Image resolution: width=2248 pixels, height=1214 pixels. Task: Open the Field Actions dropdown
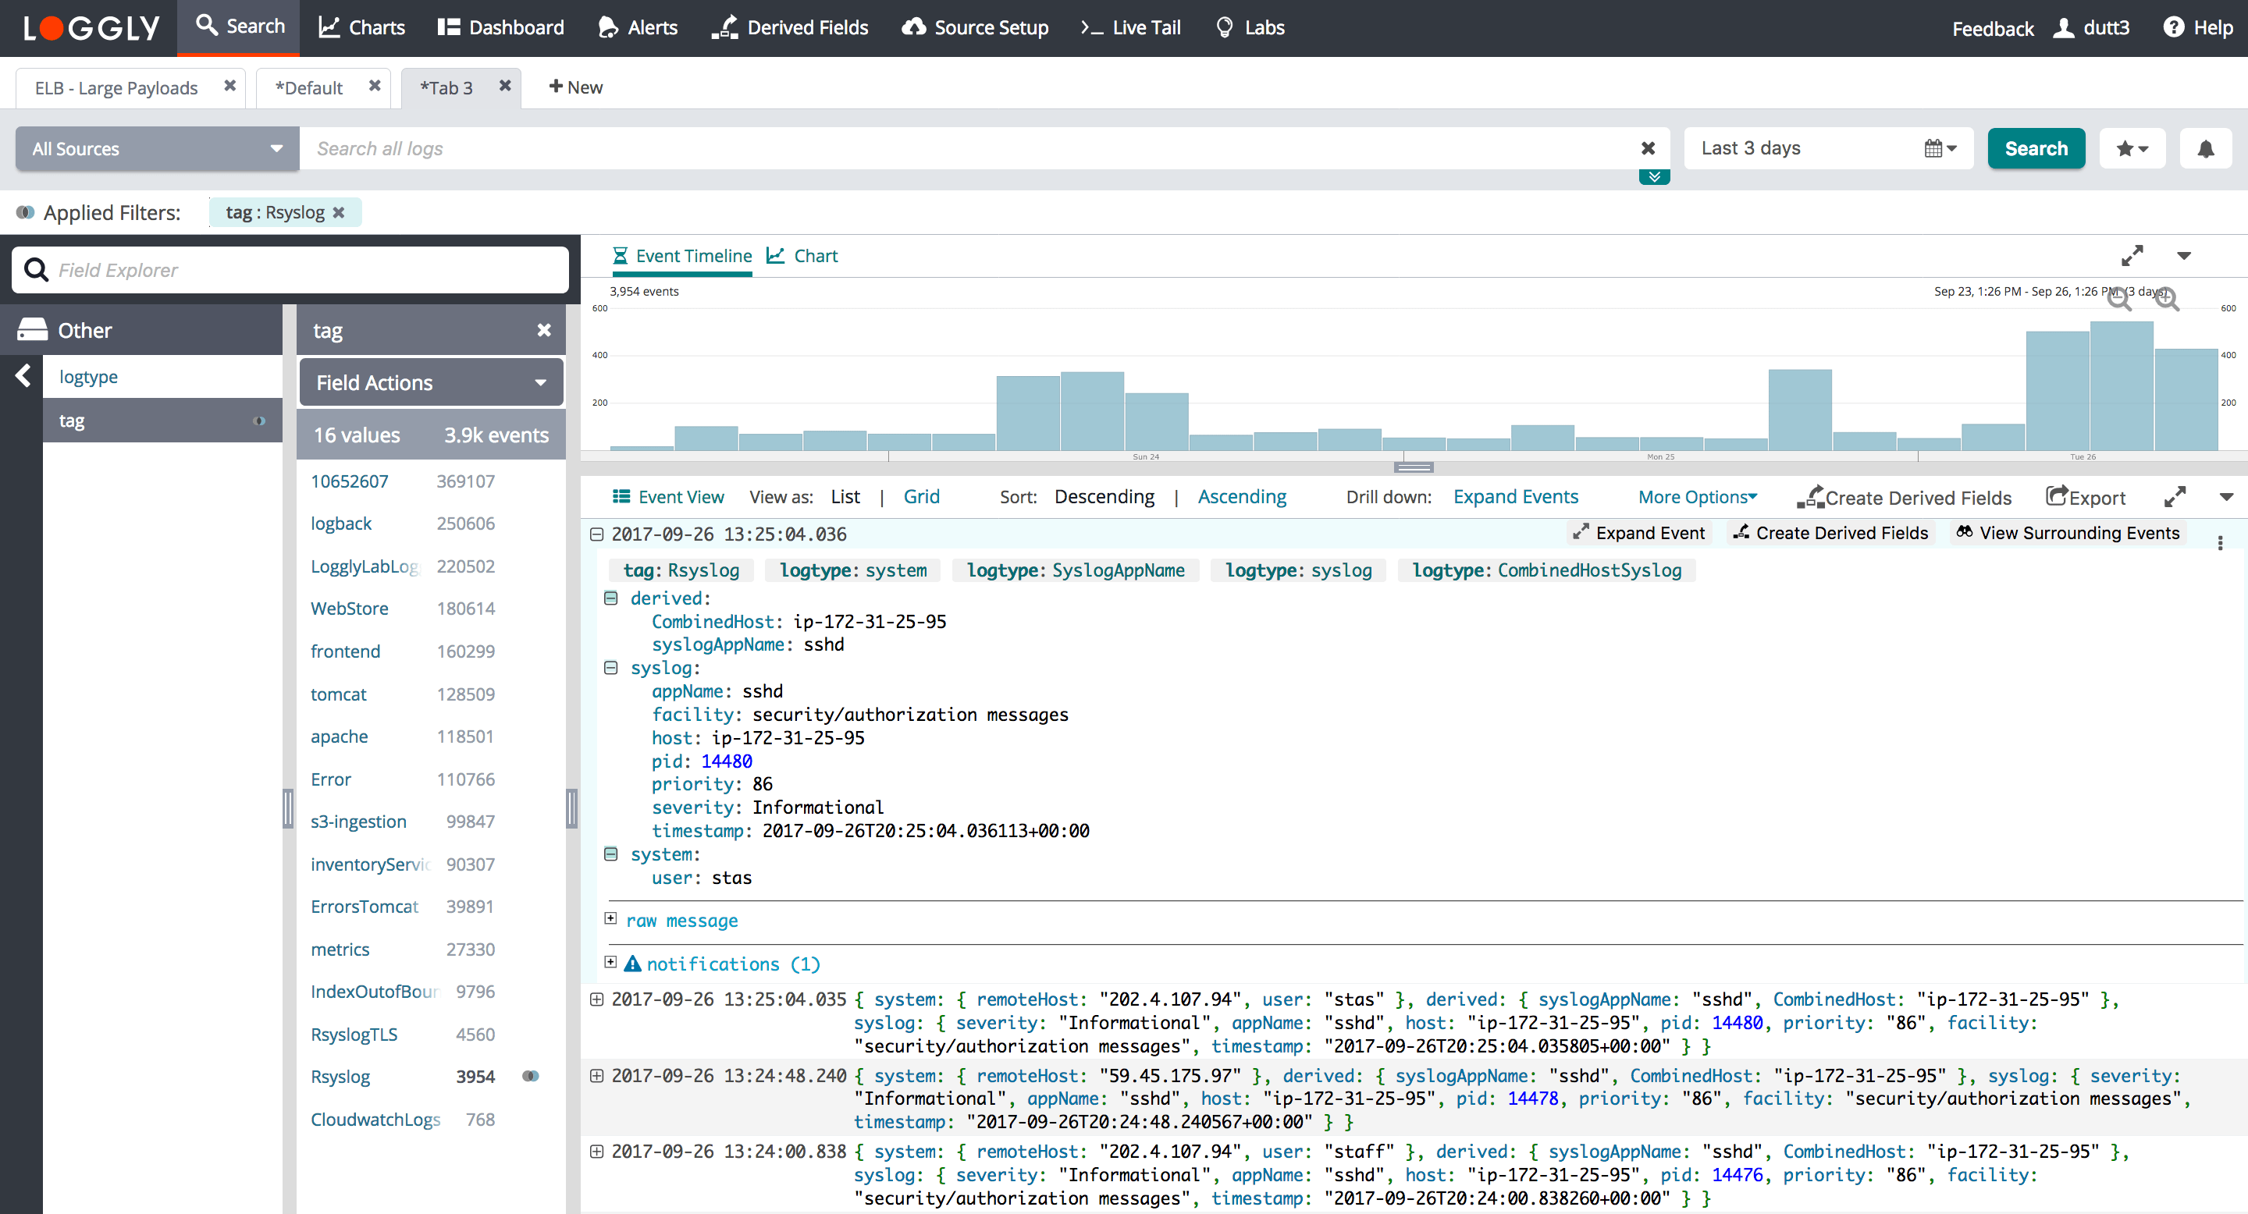click(x=431, y=383)
